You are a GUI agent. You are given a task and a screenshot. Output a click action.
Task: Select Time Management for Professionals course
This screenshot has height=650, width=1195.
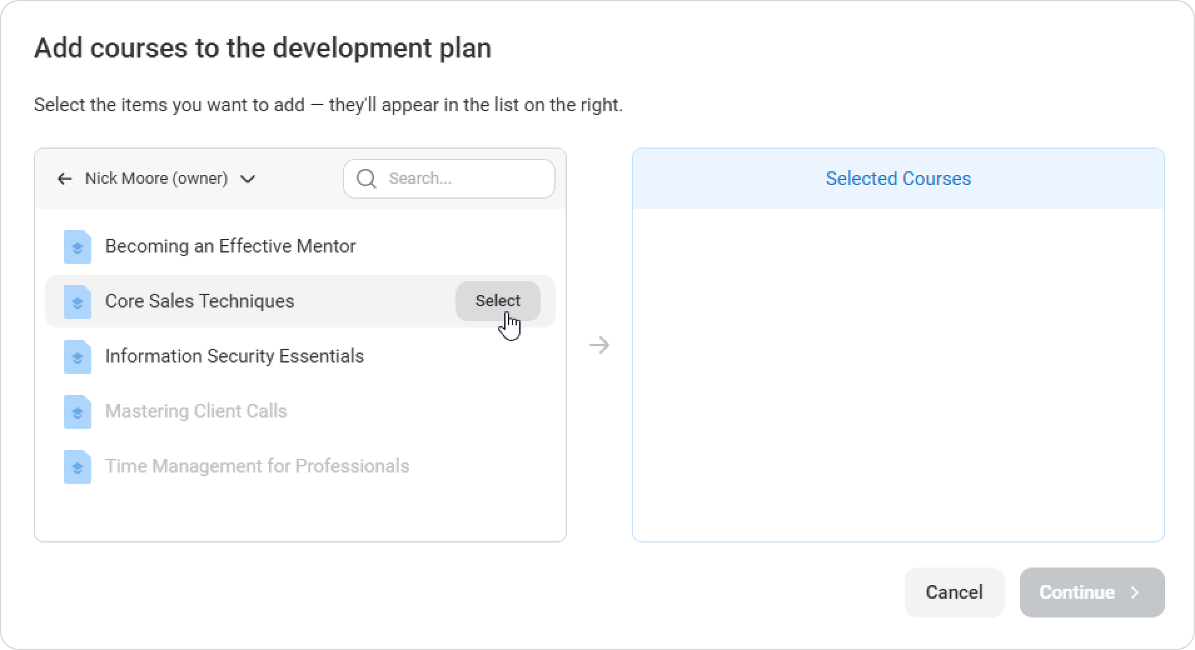click(257, 466)
